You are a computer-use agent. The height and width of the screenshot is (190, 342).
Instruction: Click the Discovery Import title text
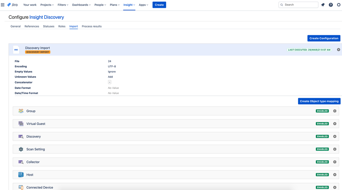tap(37, 48)
